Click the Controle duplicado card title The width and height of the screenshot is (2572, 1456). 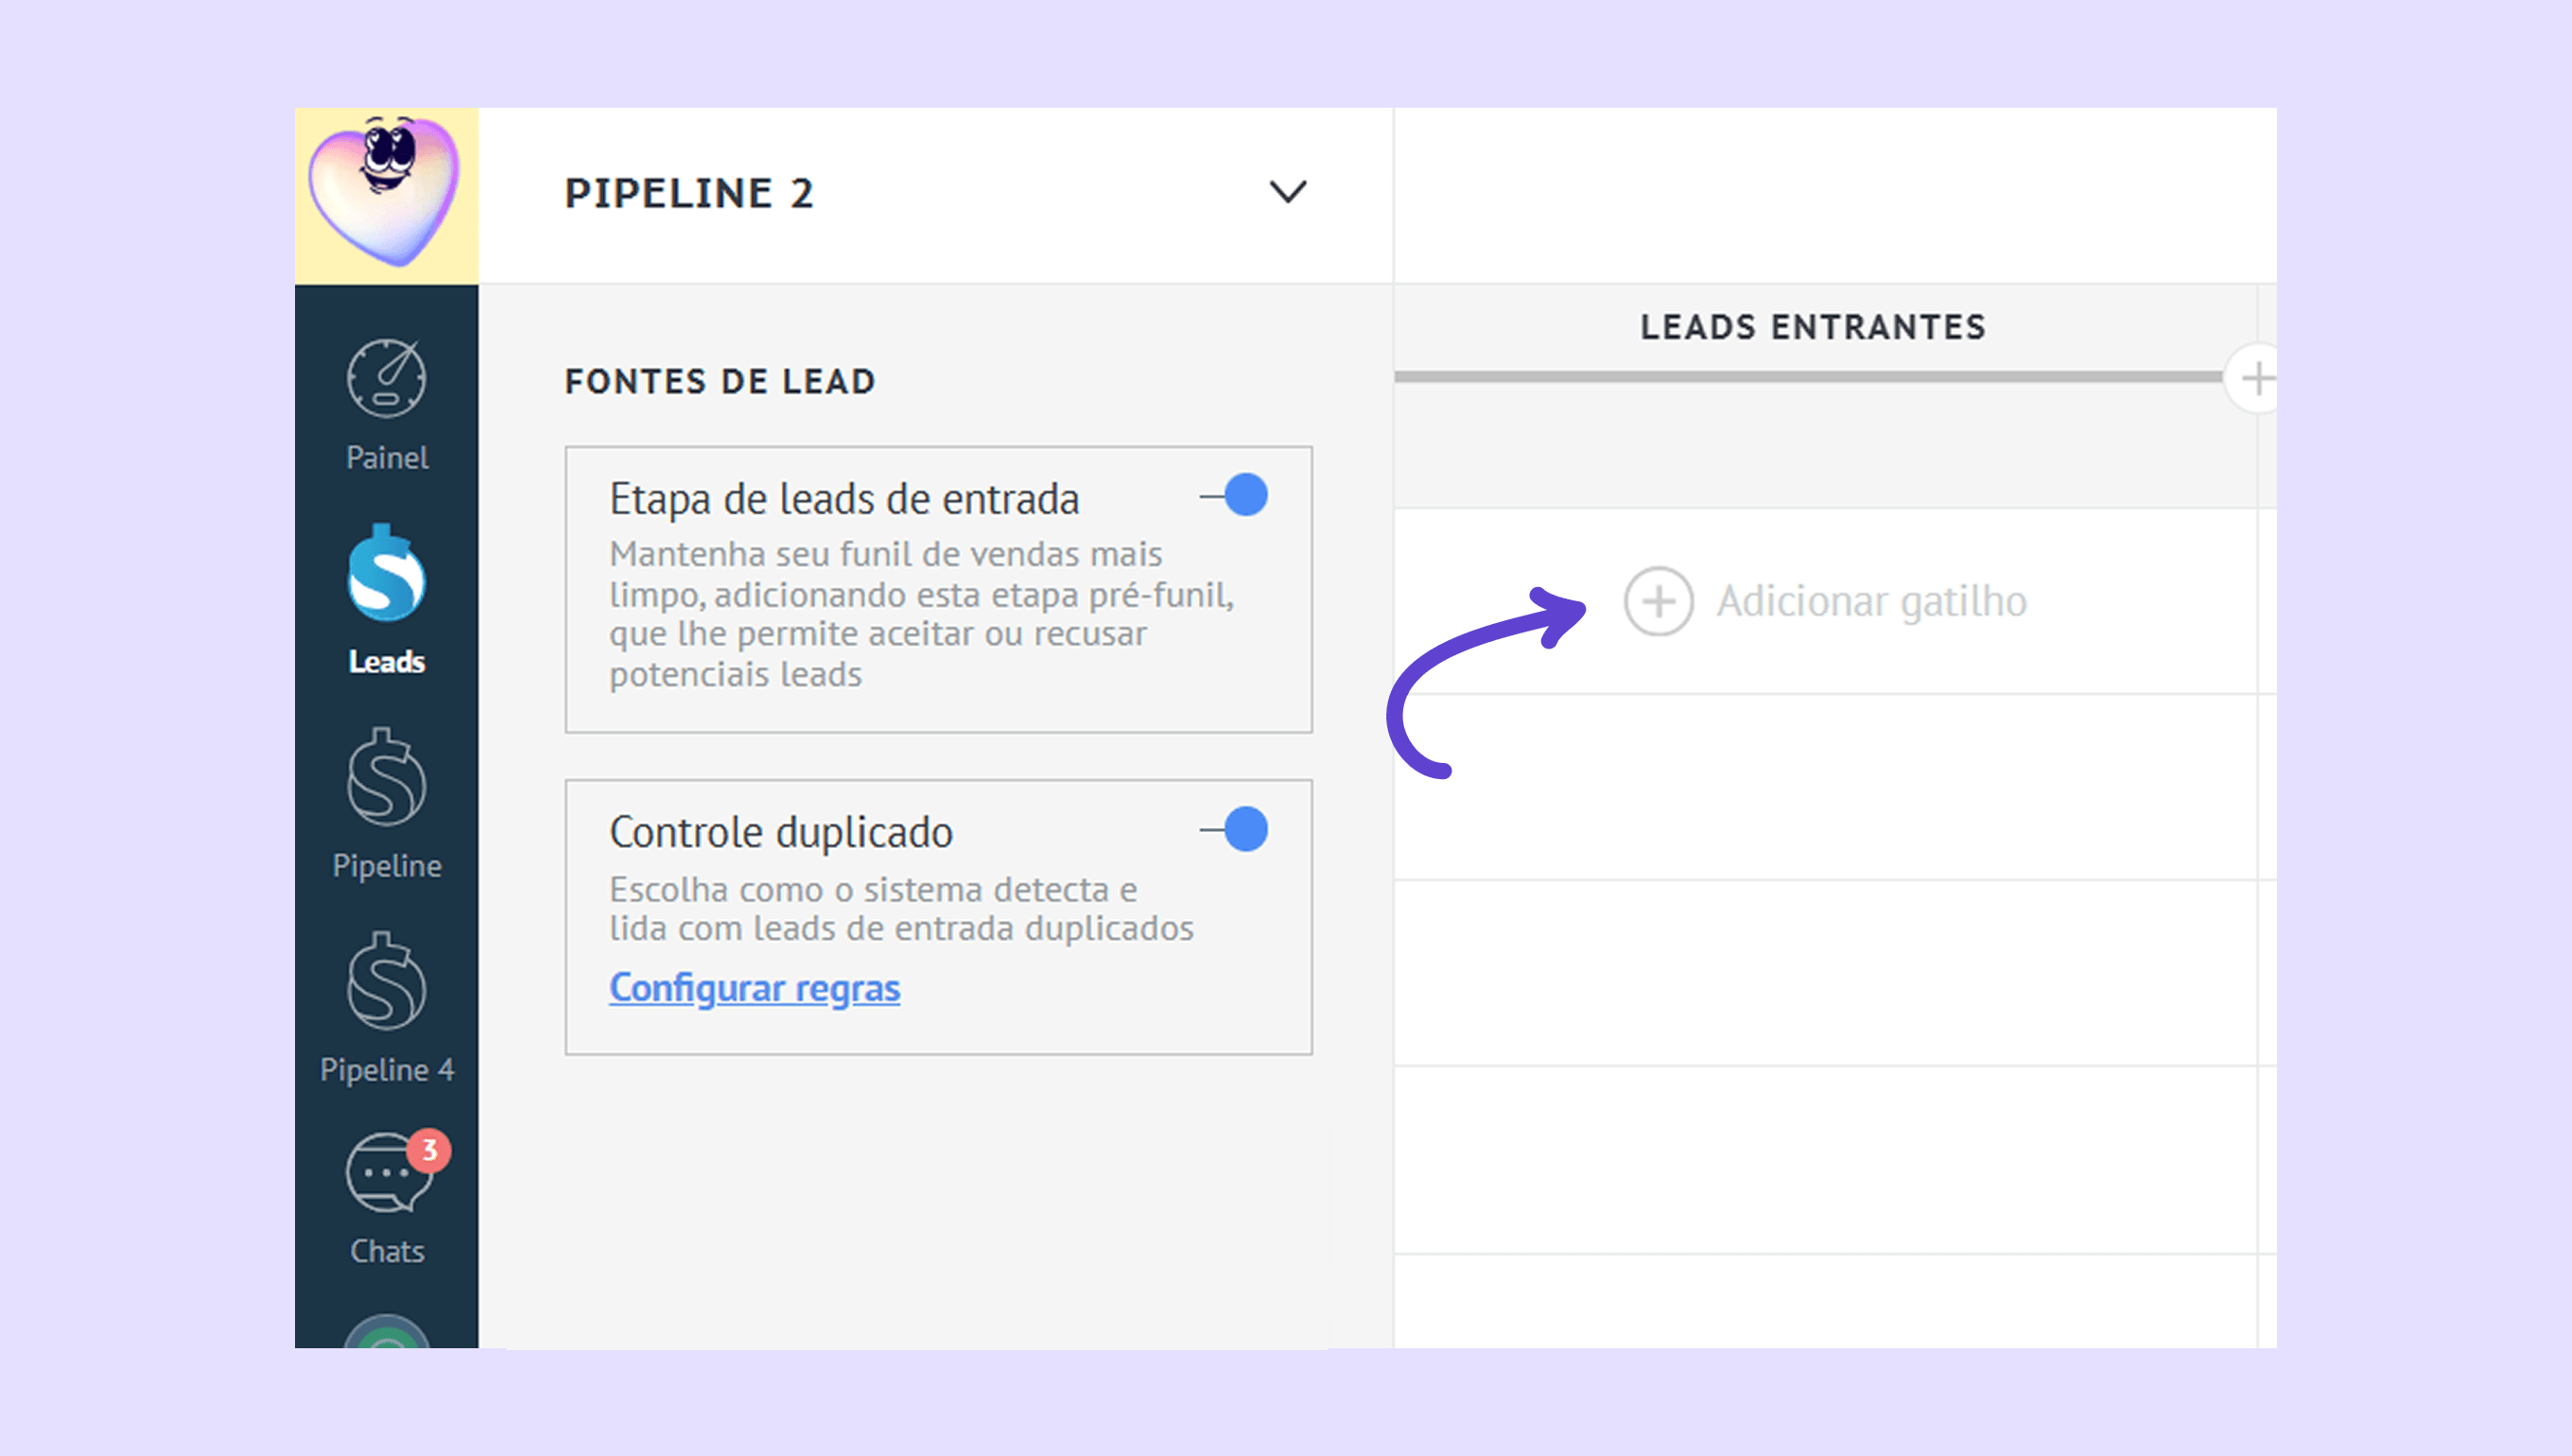click(x=780, y=832)
